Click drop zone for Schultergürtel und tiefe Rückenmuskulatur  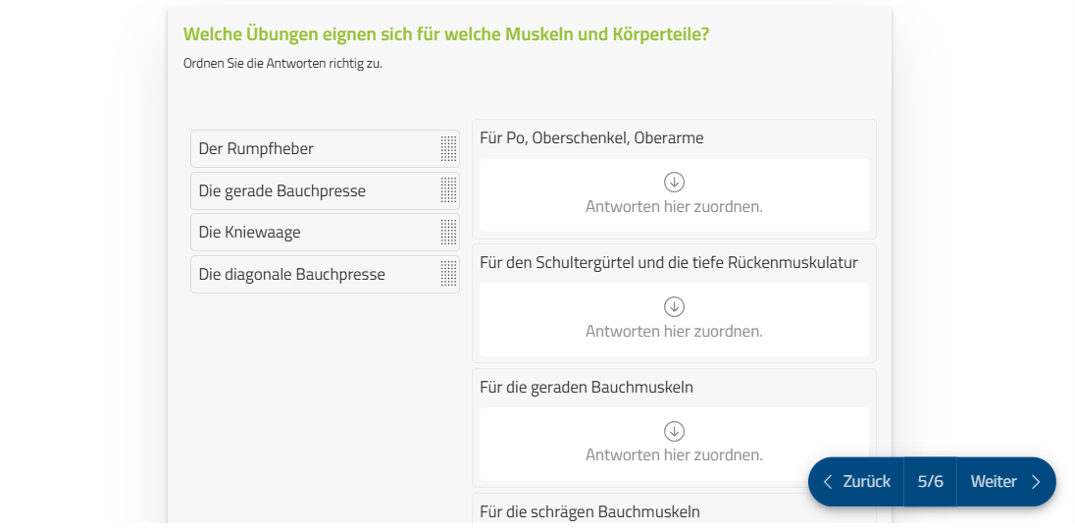pyautogui.click(x=674, y=320)
